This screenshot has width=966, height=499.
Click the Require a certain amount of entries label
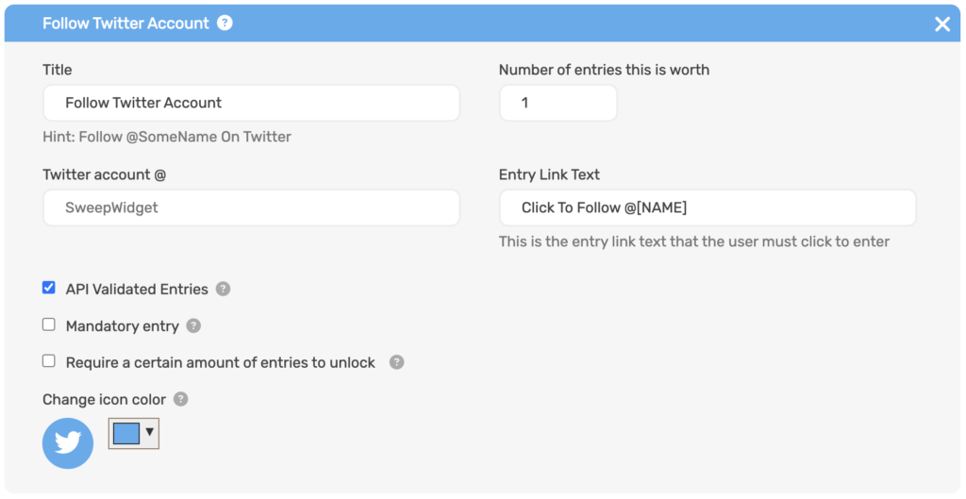(221, 363)
